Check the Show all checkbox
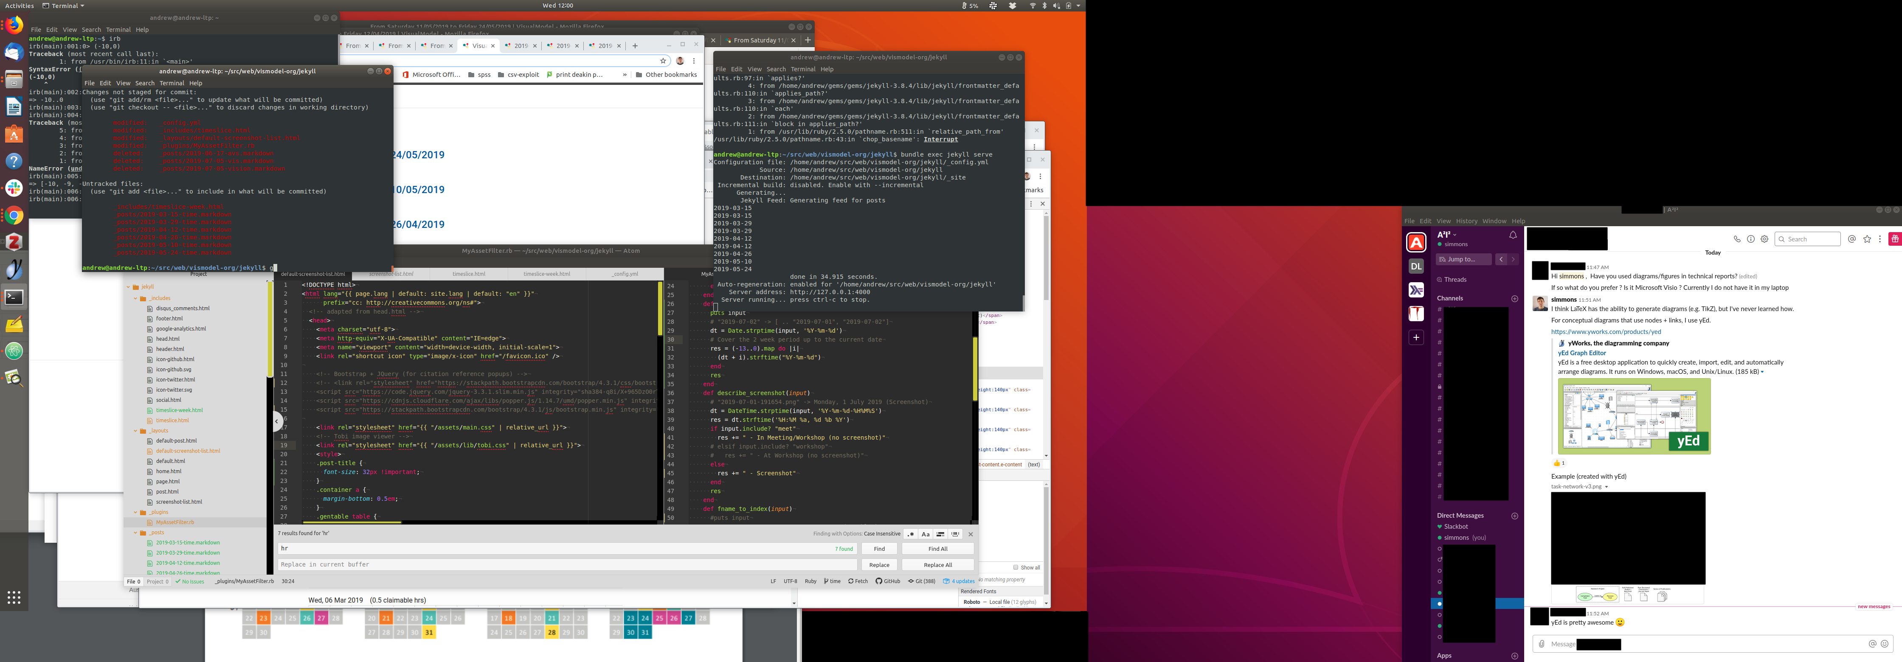This screenshot has width=1902, height=662. [x=1016, y=567]
